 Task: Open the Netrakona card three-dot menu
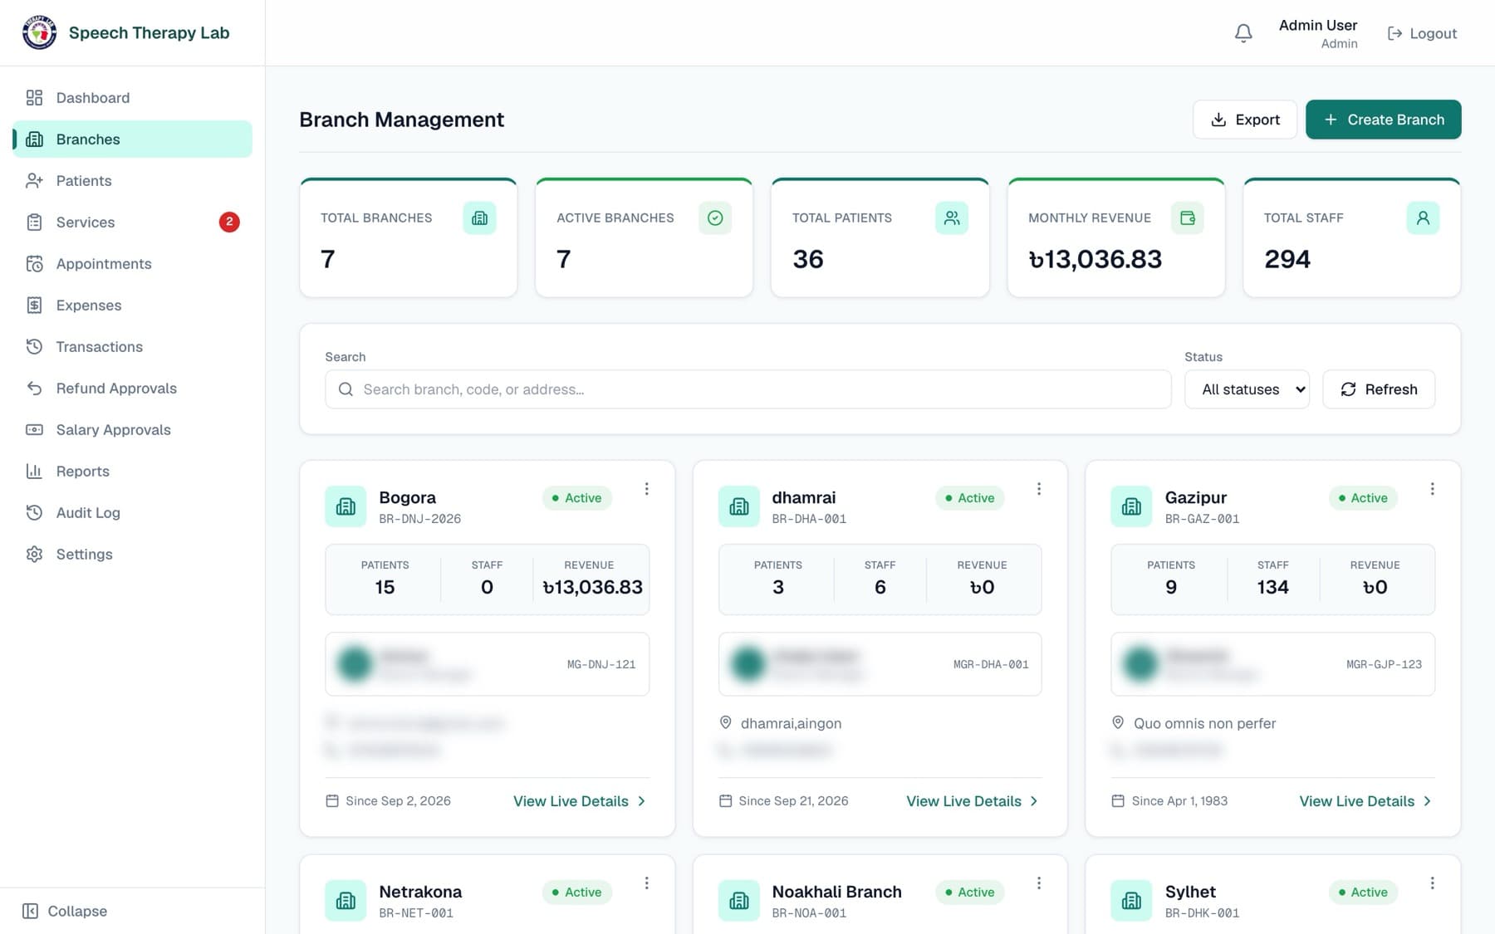click(x=646, y=883)
